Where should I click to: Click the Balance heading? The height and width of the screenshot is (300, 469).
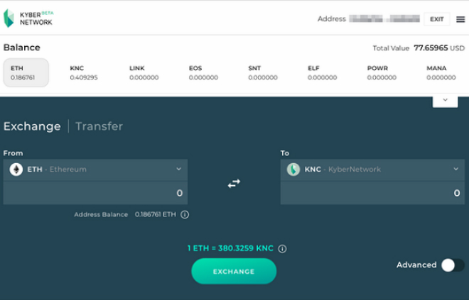[21, 48]
